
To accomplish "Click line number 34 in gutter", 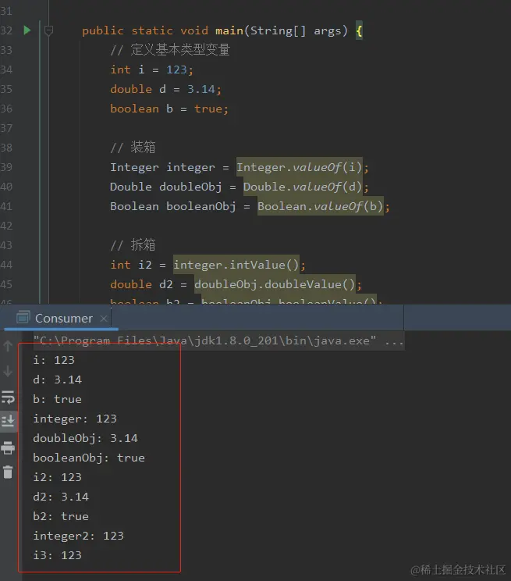I will [x=6, y=70].
